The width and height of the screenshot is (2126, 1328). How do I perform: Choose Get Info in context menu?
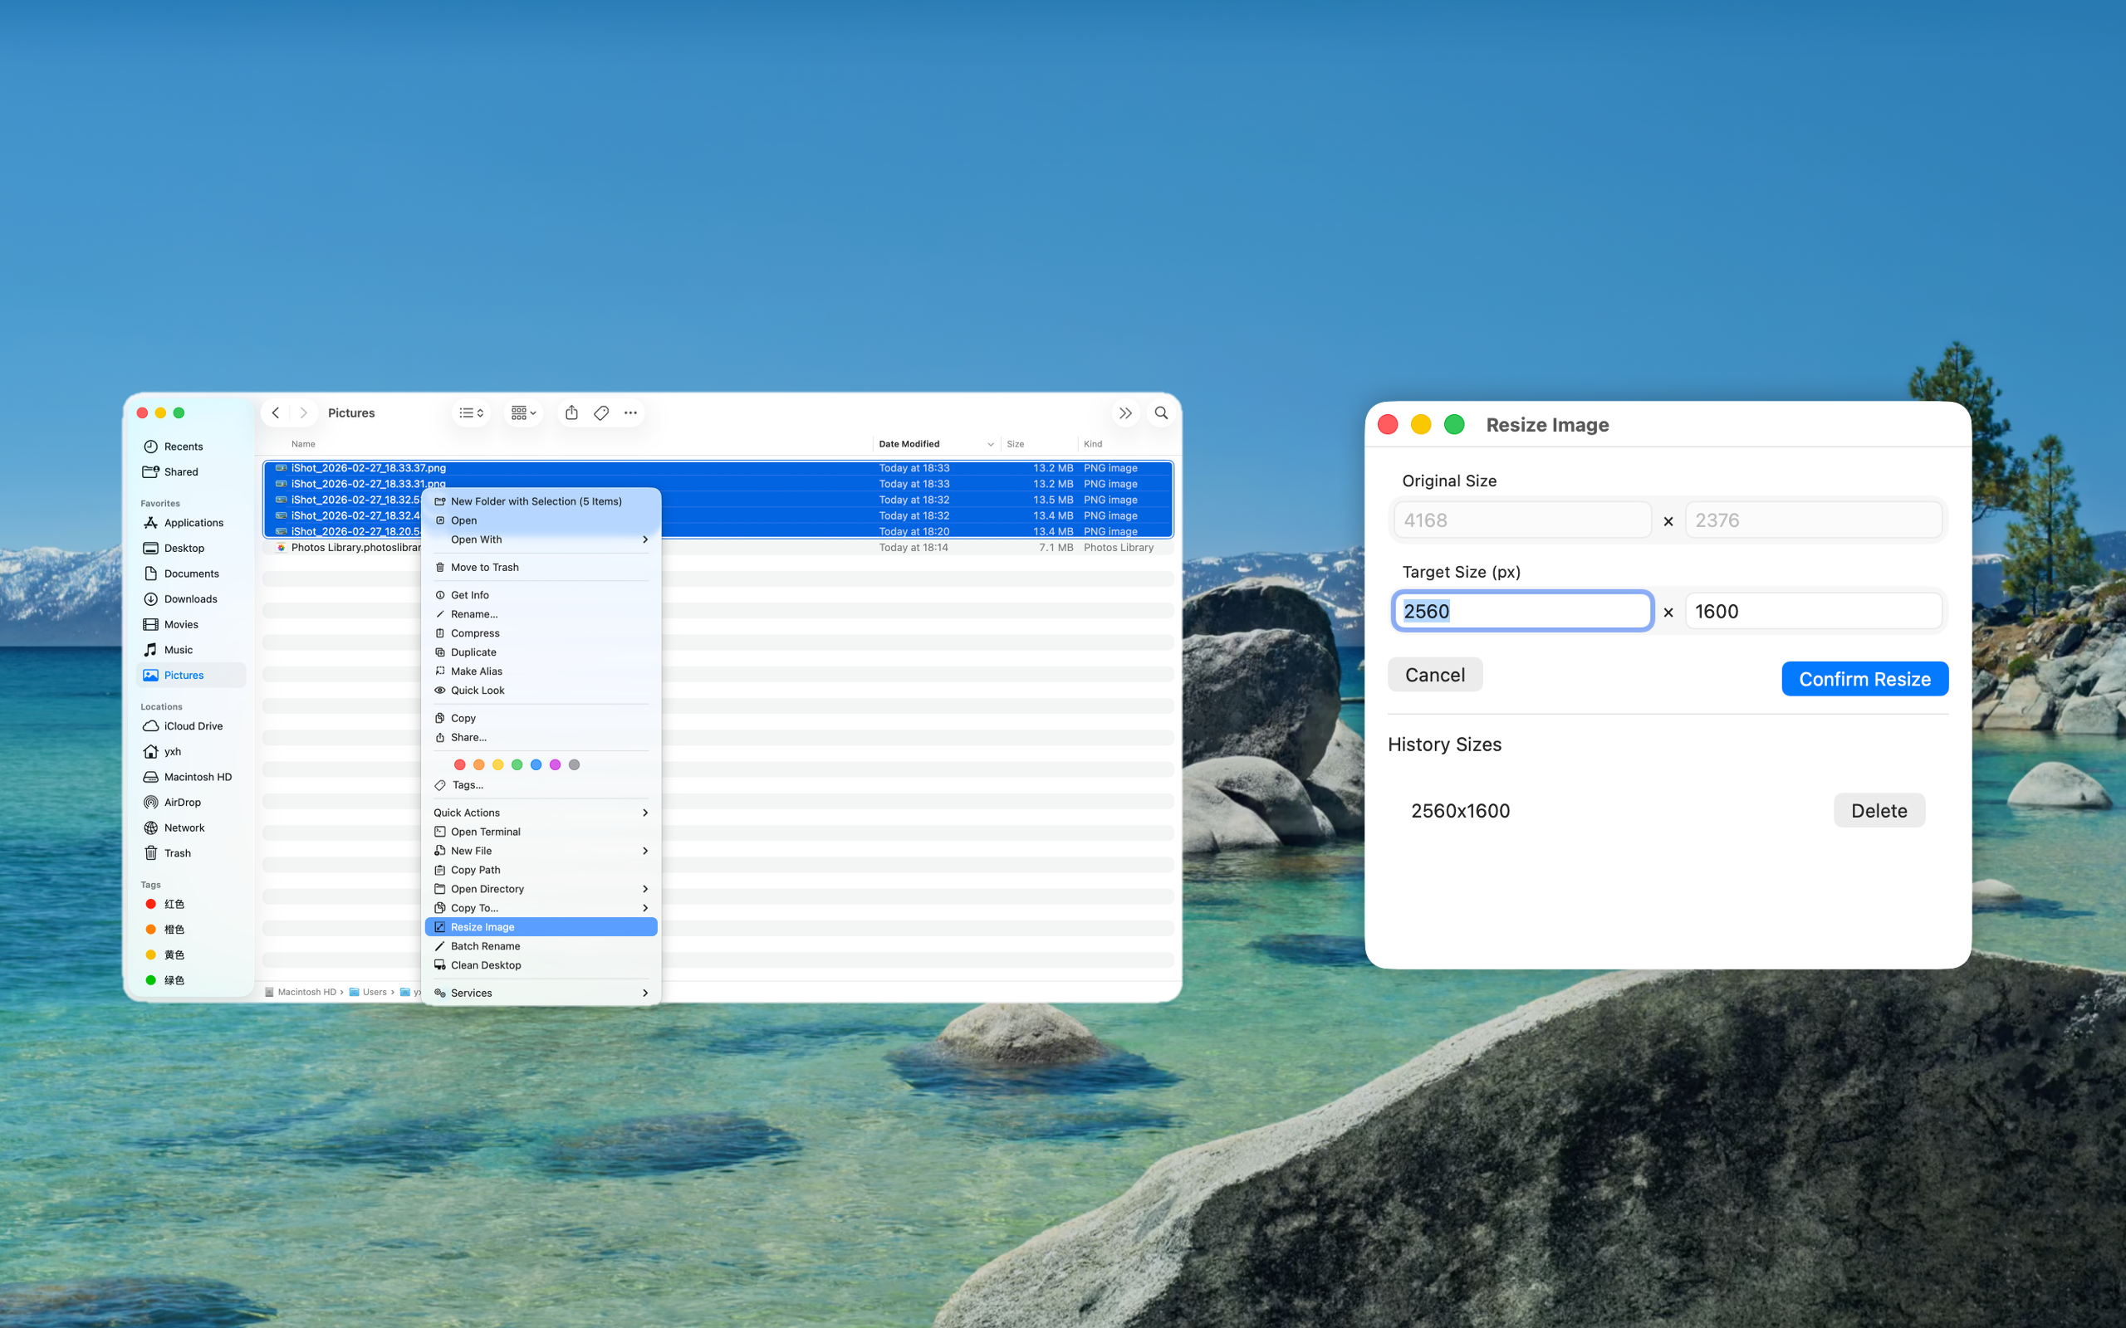(x=541, y=595)
